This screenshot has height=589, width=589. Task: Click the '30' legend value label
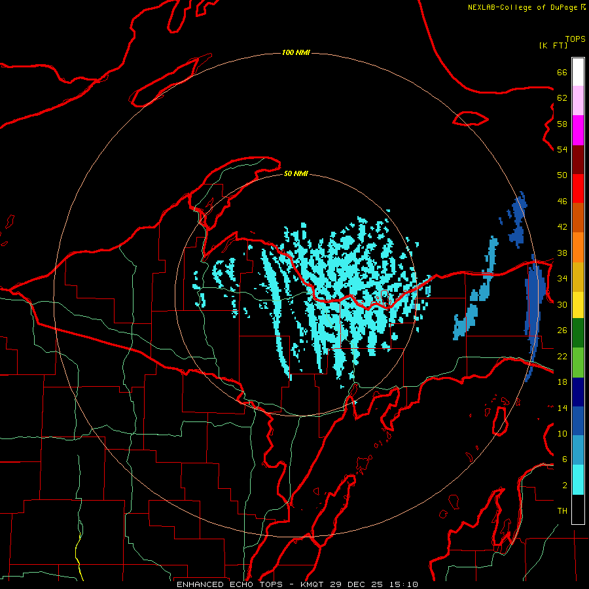point(562,304)
